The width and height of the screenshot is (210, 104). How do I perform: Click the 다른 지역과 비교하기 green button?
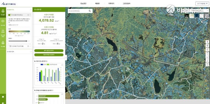pyautogui.click(x=49, y=55)
